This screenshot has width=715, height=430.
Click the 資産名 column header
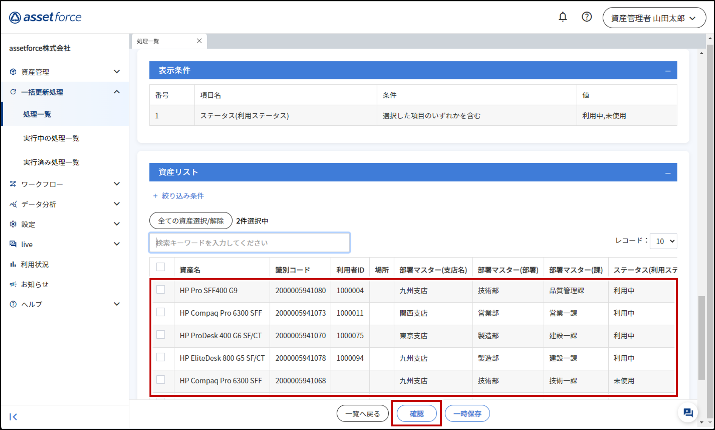point(190,270)
